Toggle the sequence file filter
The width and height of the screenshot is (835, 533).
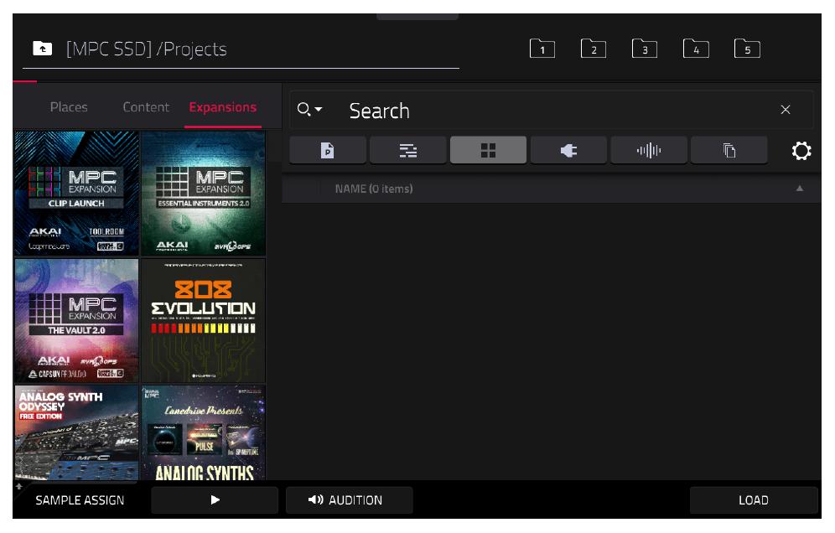408,151
